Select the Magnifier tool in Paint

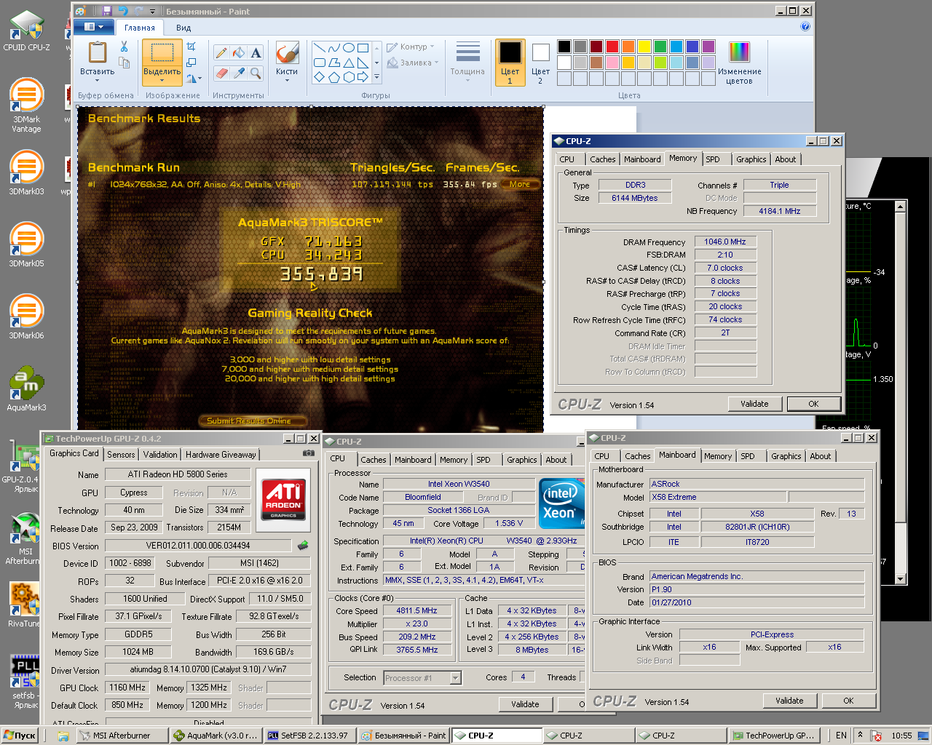pyautogui.click(x=256, y=73)
